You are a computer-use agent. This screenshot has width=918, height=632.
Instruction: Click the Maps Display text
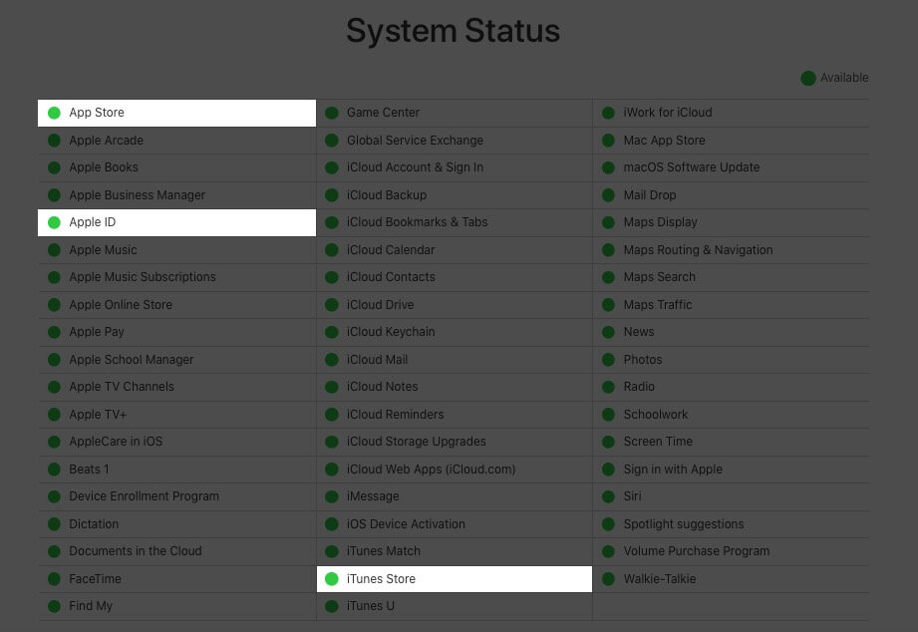pos(661,222)
